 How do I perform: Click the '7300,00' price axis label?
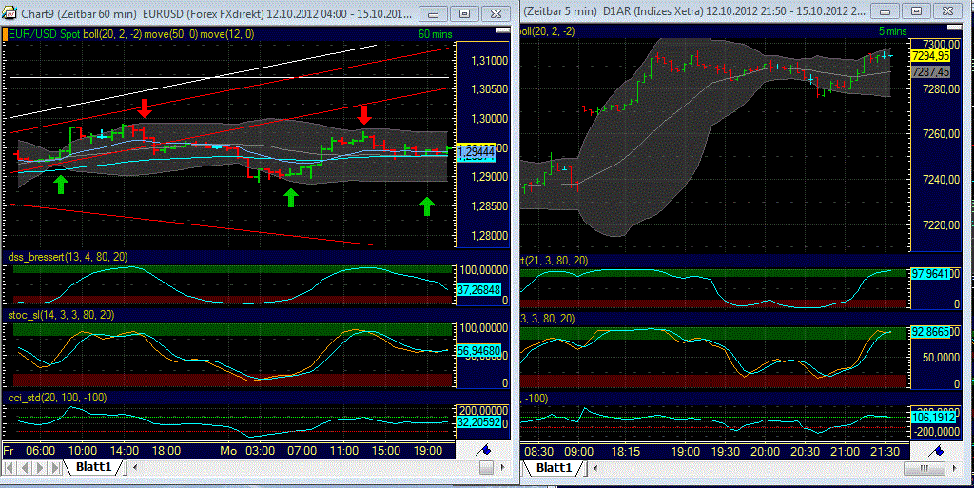[941, 44]
